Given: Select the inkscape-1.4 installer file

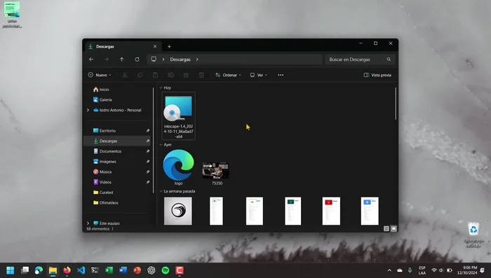Looking at the screenshot, I should point(178,116).
